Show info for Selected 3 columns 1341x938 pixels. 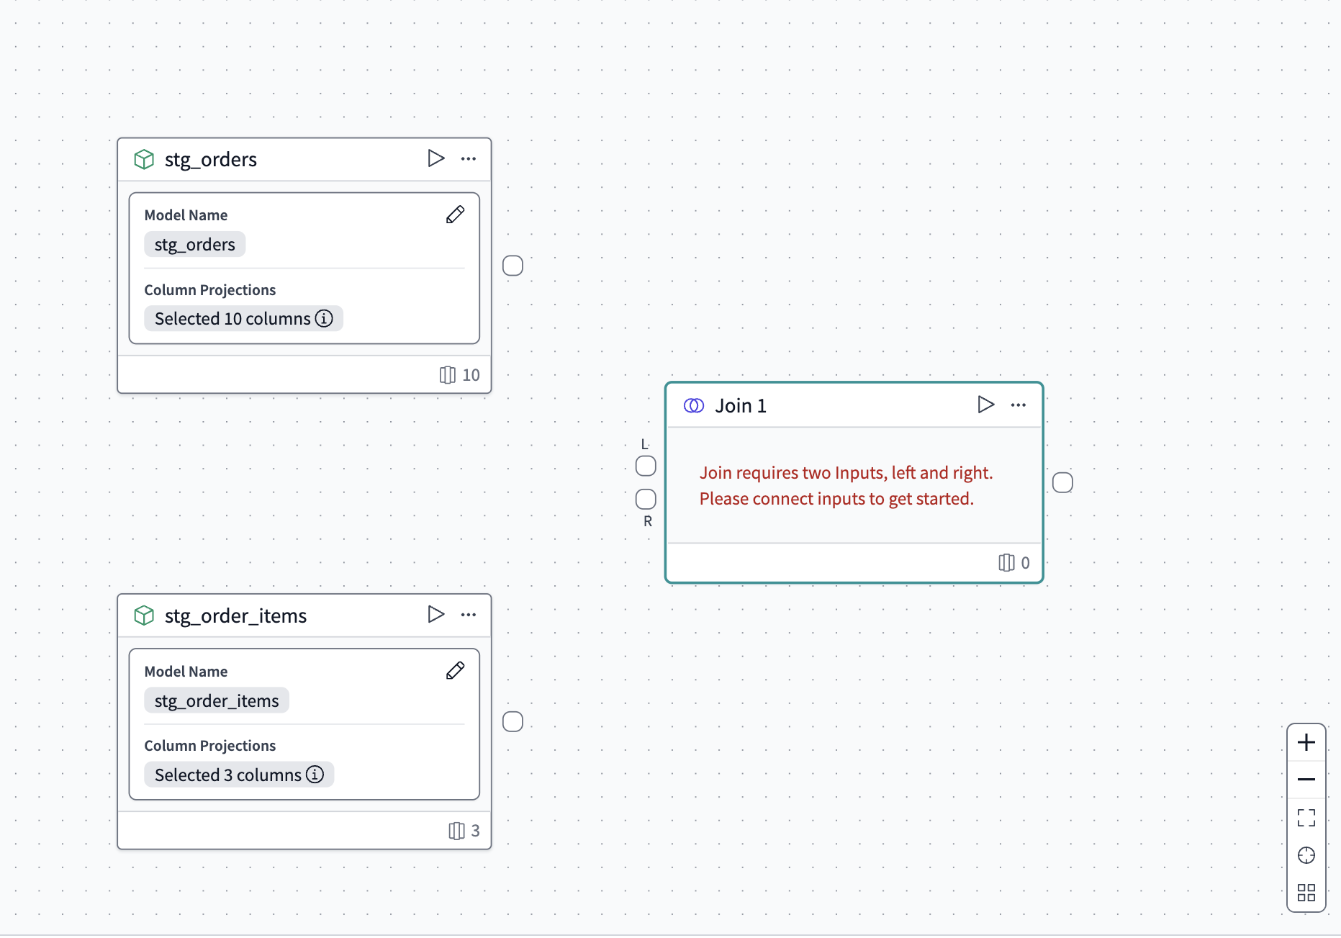click(315, 775)
